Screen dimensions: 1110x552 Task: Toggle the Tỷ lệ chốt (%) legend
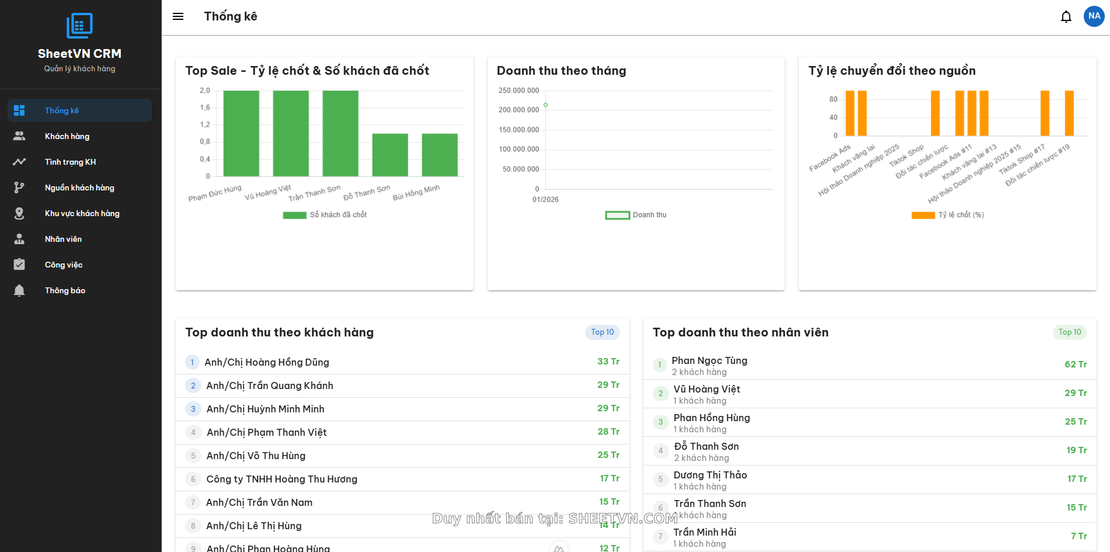click(x=948, y=215)
